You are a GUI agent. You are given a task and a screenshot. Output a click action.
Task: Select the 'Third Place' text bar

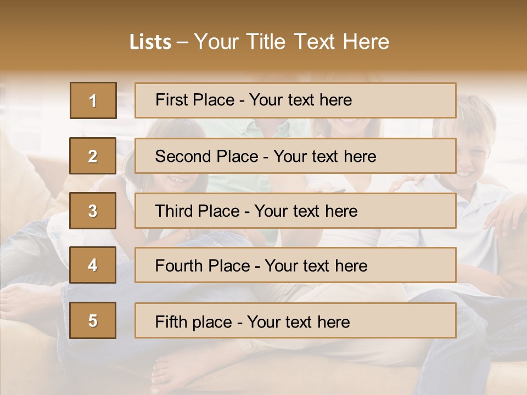point(295,211)
